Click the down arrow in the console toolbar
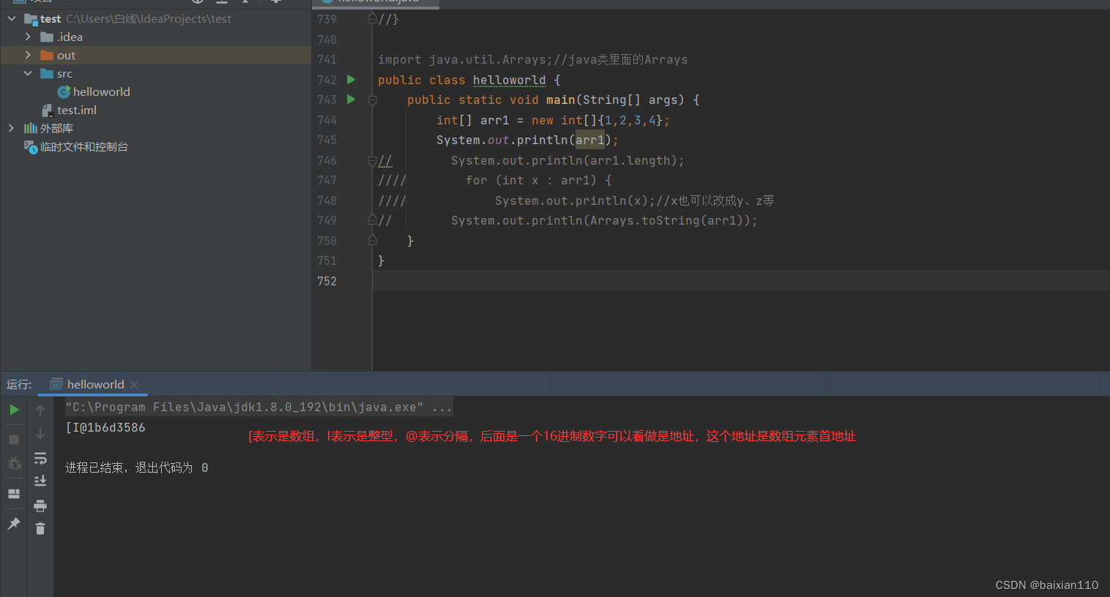This screenshot has height=597, width=1110. 40,434
